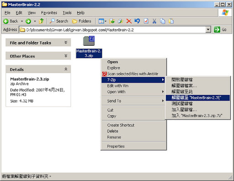Click the window resize grip corner
This screenshot has width=234, height=181.
click(230, 177)
